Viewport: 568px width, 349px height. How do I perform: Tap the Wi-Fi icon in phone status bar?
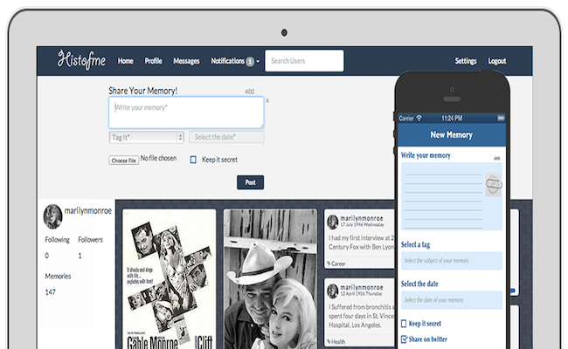419,118
